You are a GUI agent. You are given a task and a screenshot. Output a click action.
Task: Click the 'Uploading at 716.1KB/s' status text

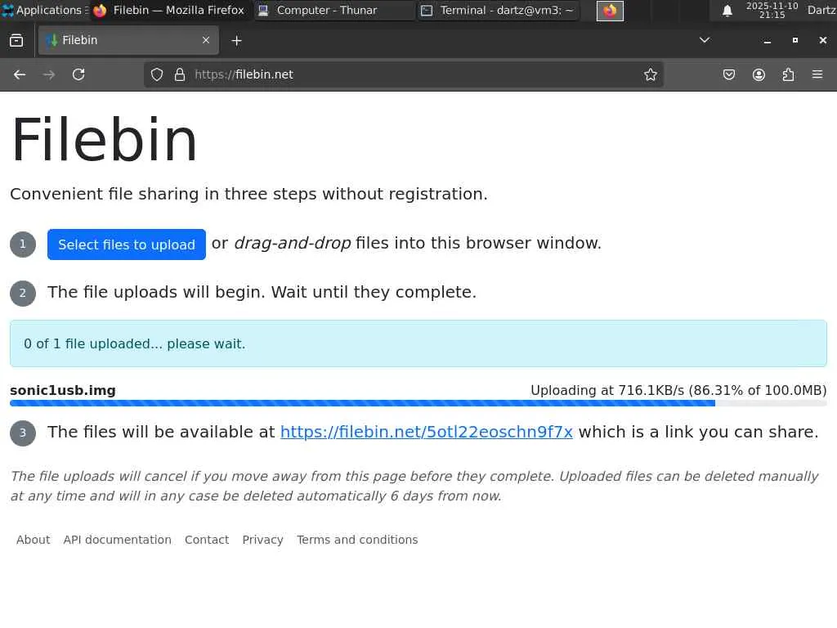click(x=678, y=390)
